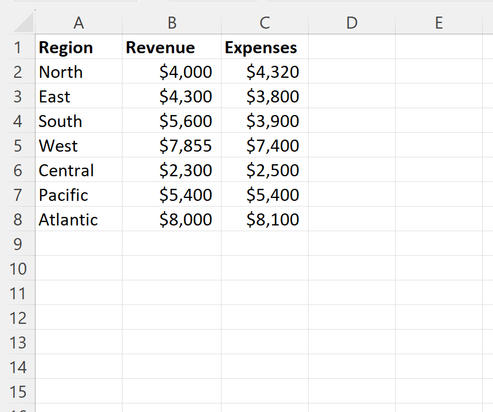The height and width of the screenshot is (412, 493).
Task: Select the North cell
Action: point(78,71)
